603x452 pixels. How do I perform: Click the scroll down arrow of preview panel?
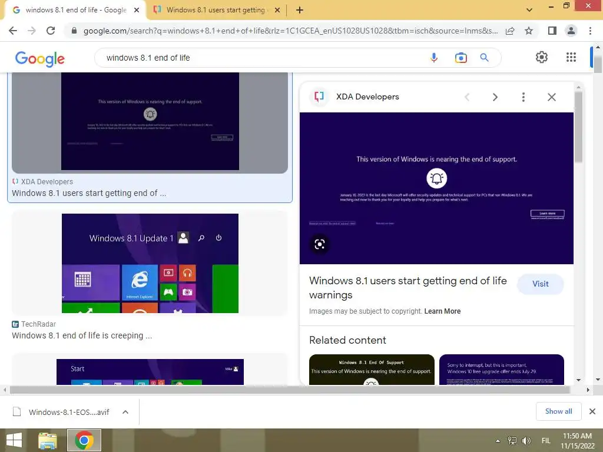click(x=578, y=380)
